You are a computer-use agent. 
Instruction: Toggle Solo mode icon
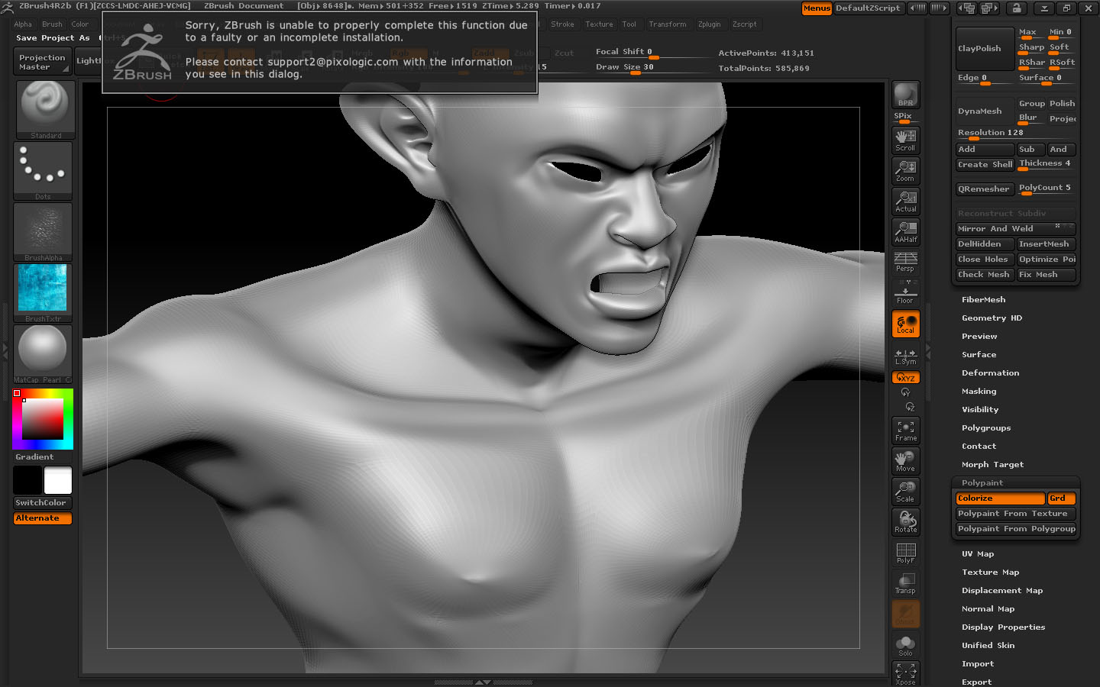click(x=906, y=645)
